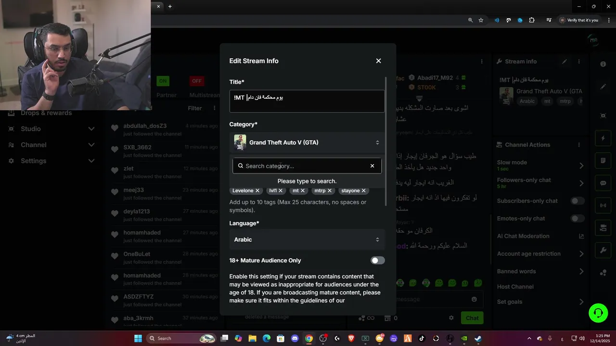Screen dimensions: 616x346
Task: Remove the mtrp tag in the dialog
Action: pos(330,191)
